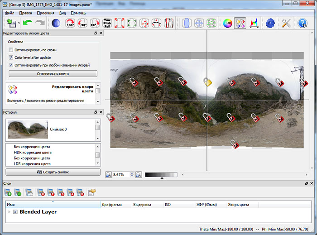Enable Оптимизировать по слоям checkbox
This screenshot has width=317, height=235.
point(11,50)
